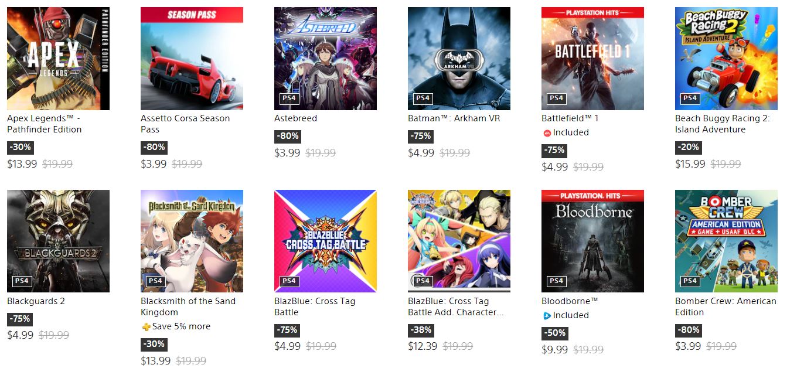Screen dimensions: 797x368
Task: Select the Batman Arkham VR cover image
Action: pyautogui.click(x=459, y=59)
